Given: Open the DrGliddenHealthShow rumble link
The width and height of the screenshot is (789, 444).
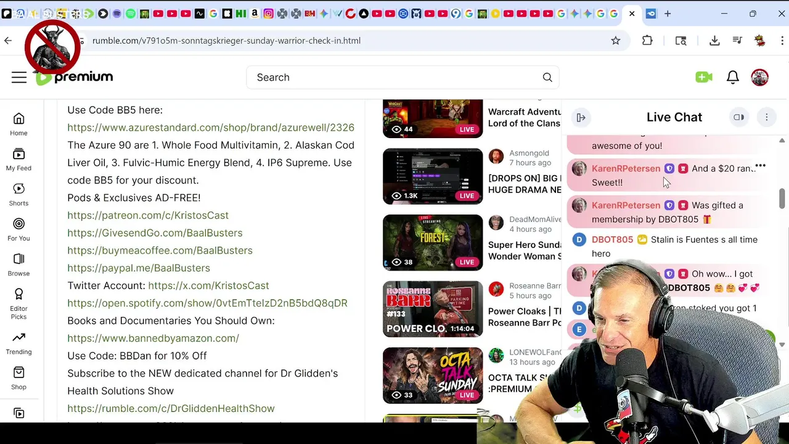Looking at the screenshot, I should point(171,409).
